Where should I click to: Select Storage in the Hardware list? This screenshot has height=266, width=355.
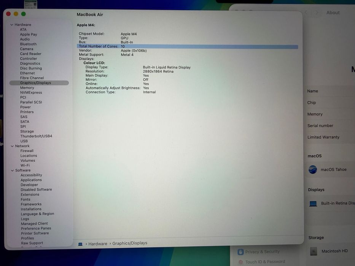coord(27,131)
